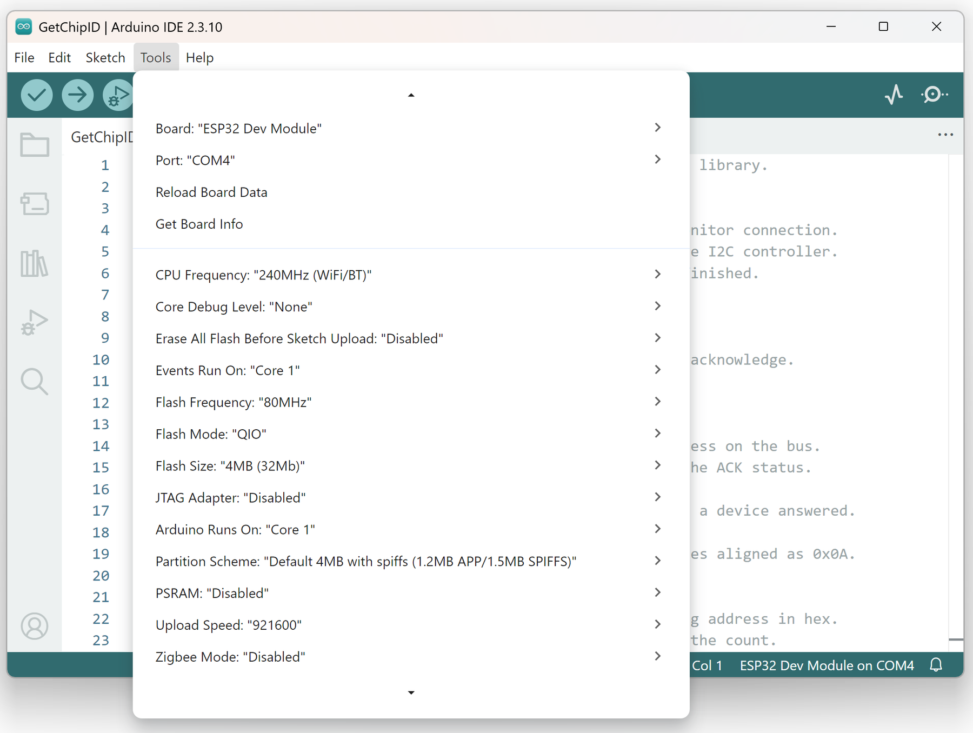The width and height of the screenshot is (973, 733).
Task: Open the Debug panel in sidebar
Action: tap(35, 323)
